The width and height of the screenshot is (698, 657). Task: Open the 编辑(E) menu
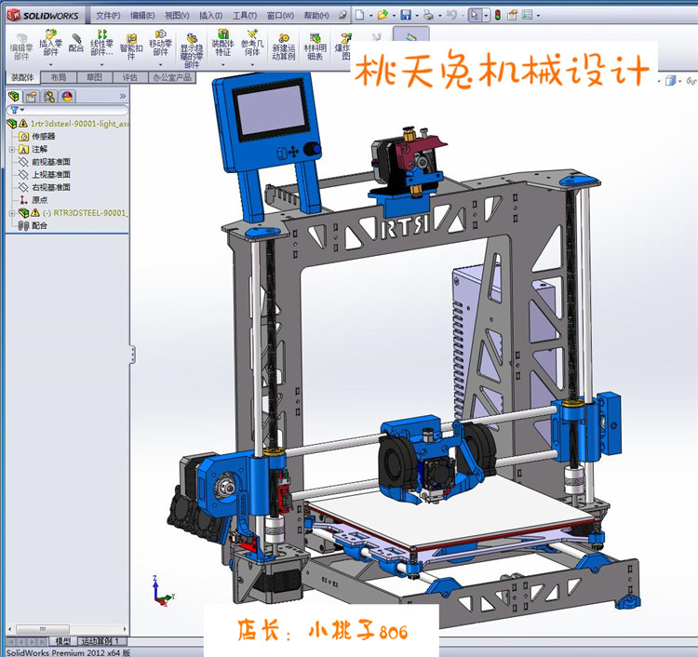coord(142,16)
